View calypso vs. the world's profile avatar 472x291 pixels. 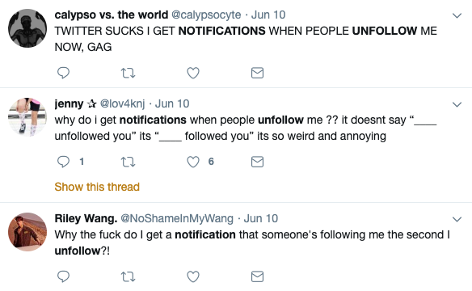tap(27, 28)
